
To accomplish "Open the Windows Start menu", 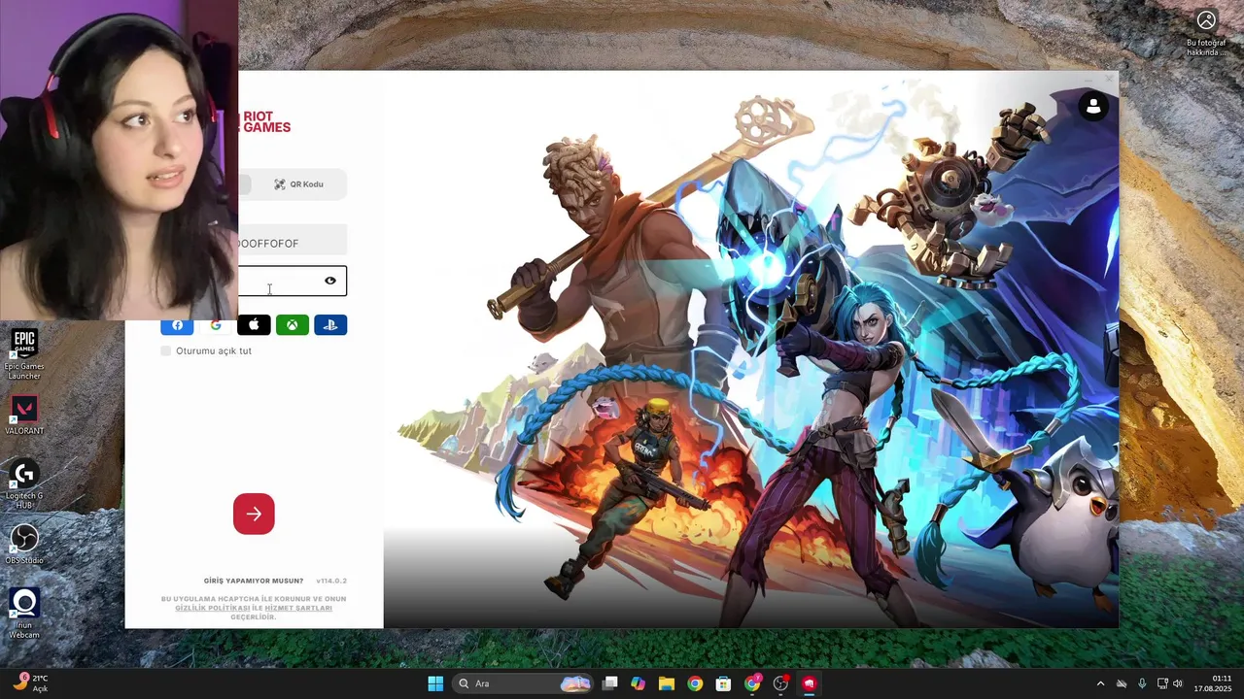I will 435,683.
